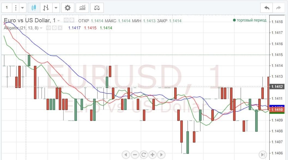Jump to the latest bar
The image size is (288, 160).
(x=263, y=155)
